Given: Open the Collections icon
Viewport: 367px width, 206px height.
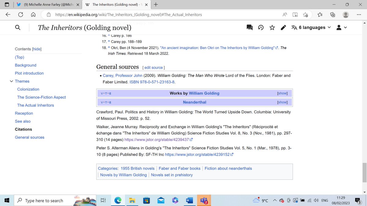Looking at the screenshot, I should 333,15.
